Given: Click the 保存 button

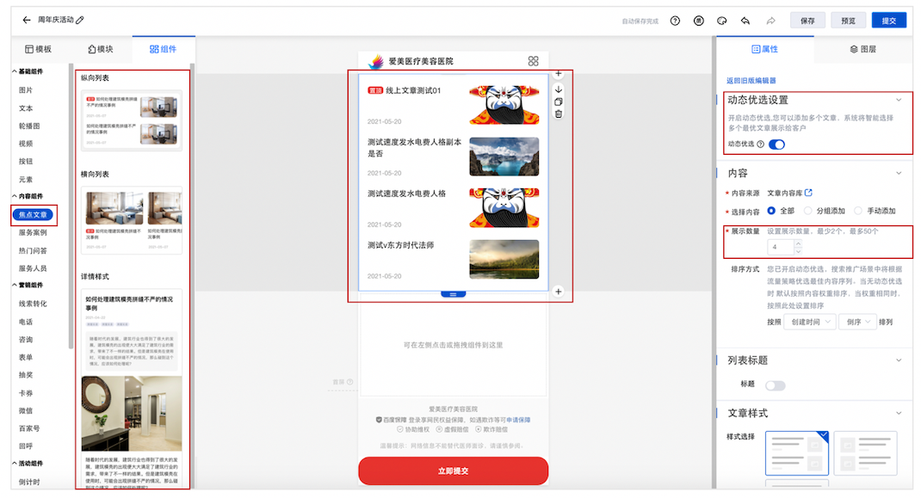Looking at the screenshot, I should pyautogui.click(x=807, y=21).
